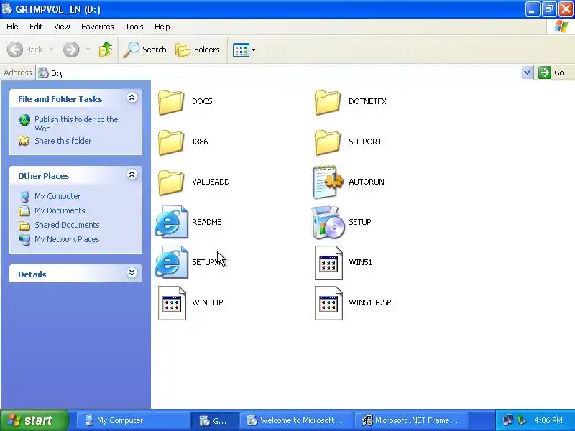Open the Start menu
The height and width of the screenshot is (431, 575).
[34, 420]
